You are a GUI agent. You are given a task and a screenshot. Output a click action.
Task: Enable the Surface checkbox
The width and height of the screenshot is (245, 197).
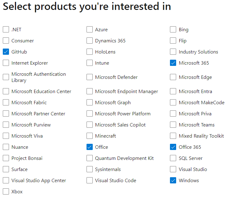[6, 169]
